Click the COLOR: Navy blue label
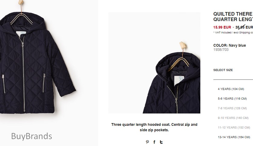Screen dimensions: 253x146 point(230,45)
